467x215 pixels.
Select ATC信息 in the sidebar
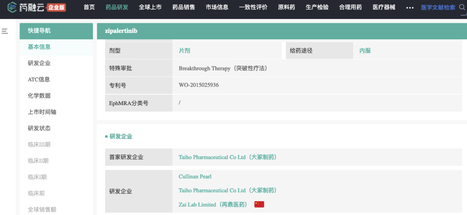(x=39, y=79)
